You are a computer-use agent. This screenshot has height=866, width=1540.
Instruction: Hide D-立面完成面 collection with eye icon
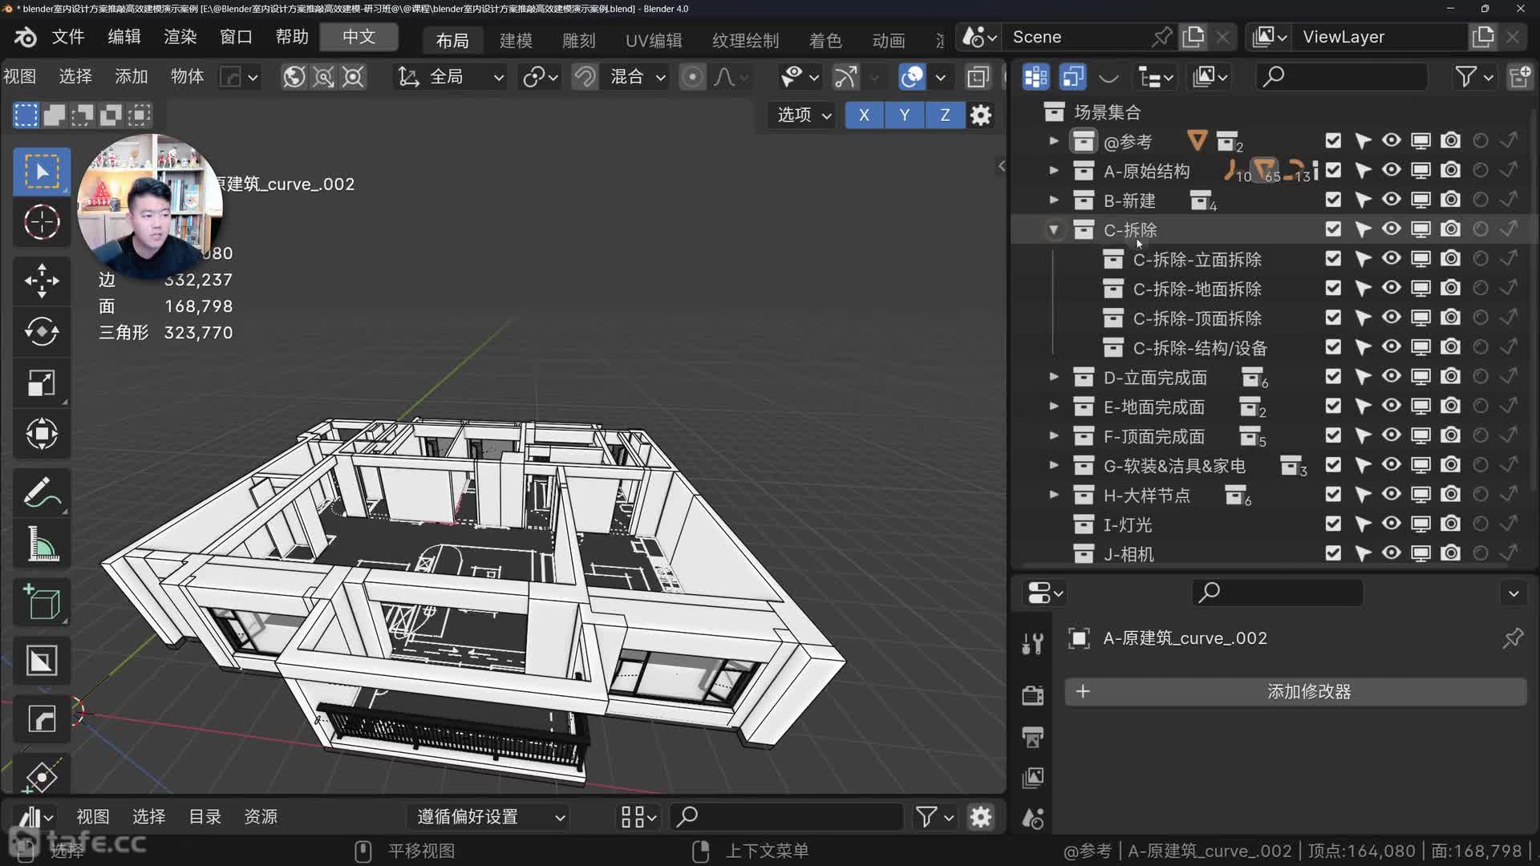pos(1392,376)
